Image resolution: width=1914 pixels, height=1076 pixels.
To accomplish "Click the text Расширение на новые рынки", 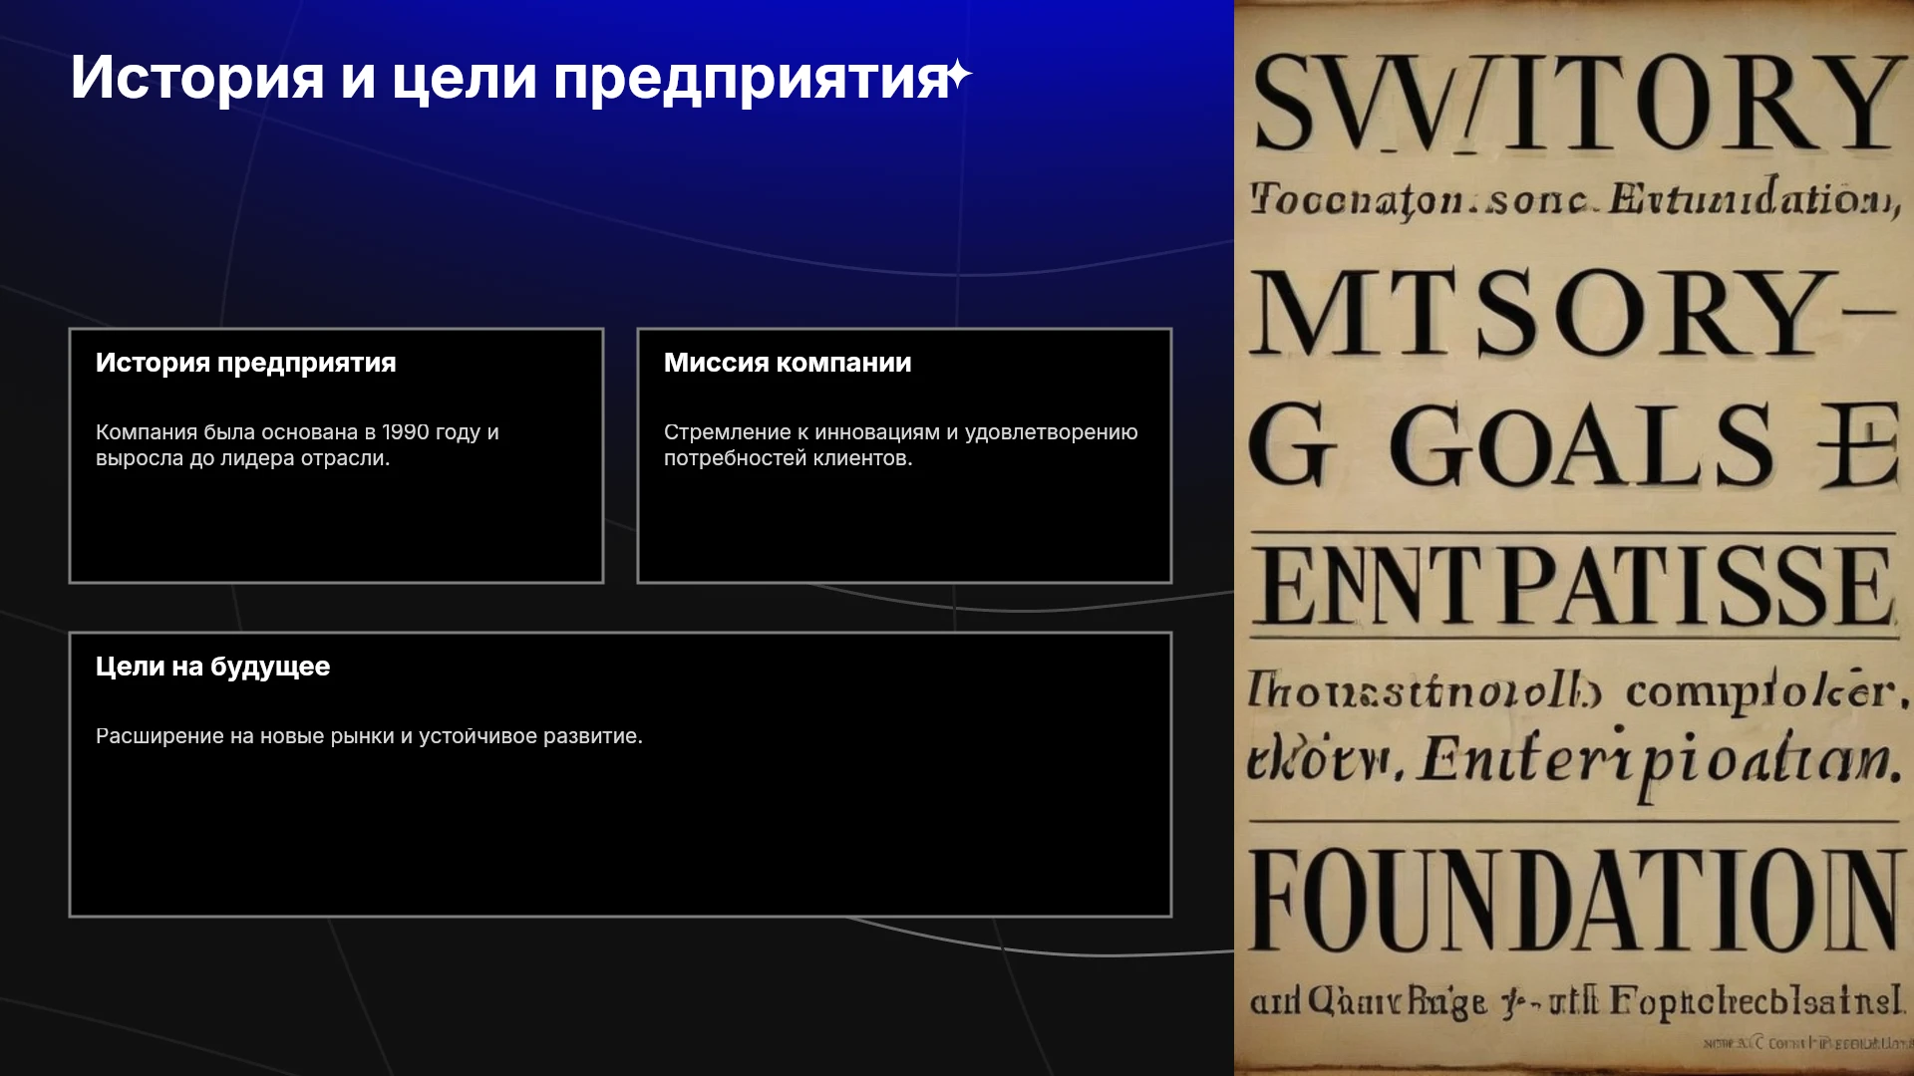I will 369,736.
